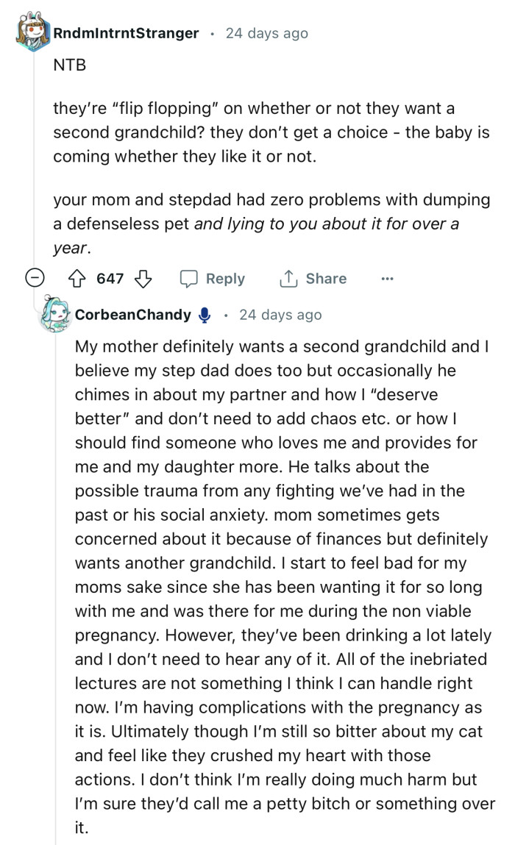Click the 647 vote score counter
This screenshot has height=845, width=515.
point(110,278)
